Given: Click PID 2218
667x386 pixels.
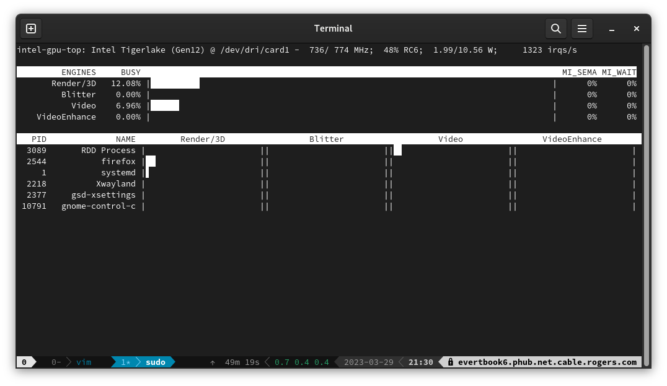Looking at the screenshot, I should [x=36, y=183].
